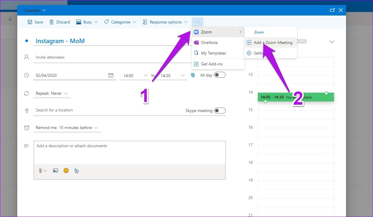Insert picture using the image icon
The height and width of the screenshot is (217, 373).
(x=55, y=170)
